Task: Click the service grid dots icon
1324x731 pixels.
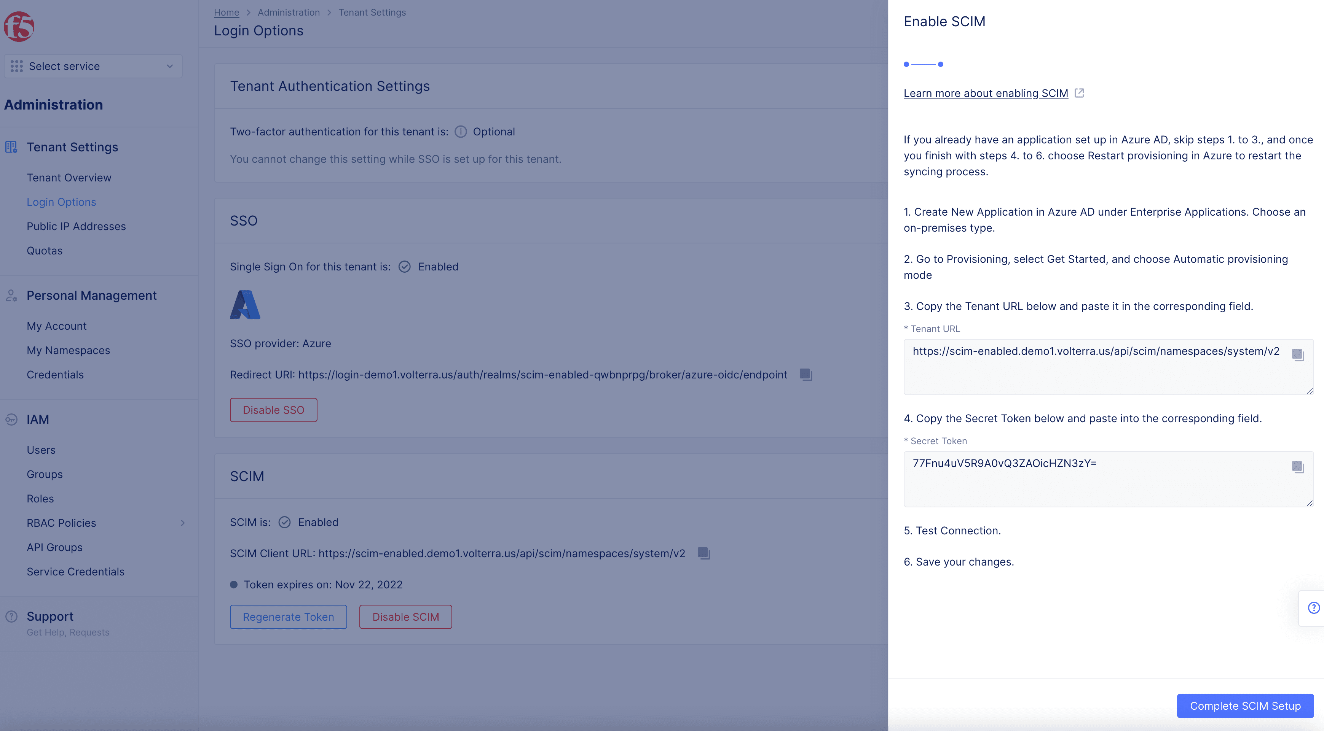Action: click(16, 66)
